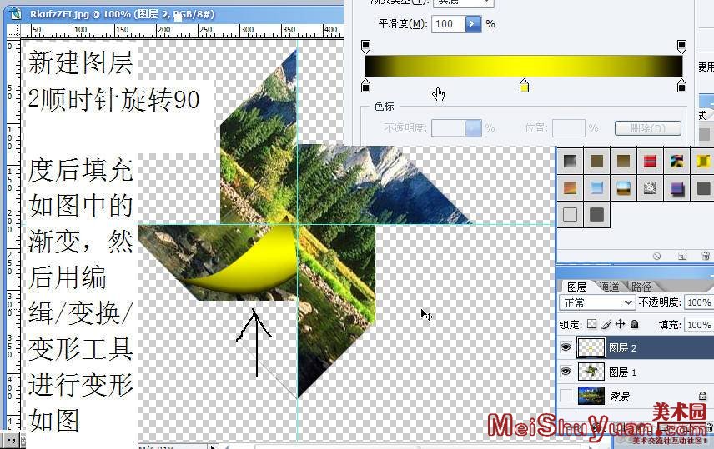Select the sky-and-brown chrome style swatch
This screenshot has height=449, width=714.
[623, 188]
